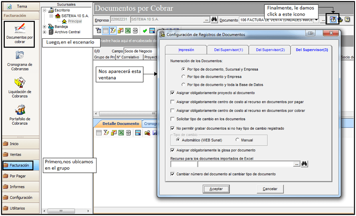The height and width of the screenshot is (216, 356).
Task: Click Cancelar button
Action: [x=270, y=189]
